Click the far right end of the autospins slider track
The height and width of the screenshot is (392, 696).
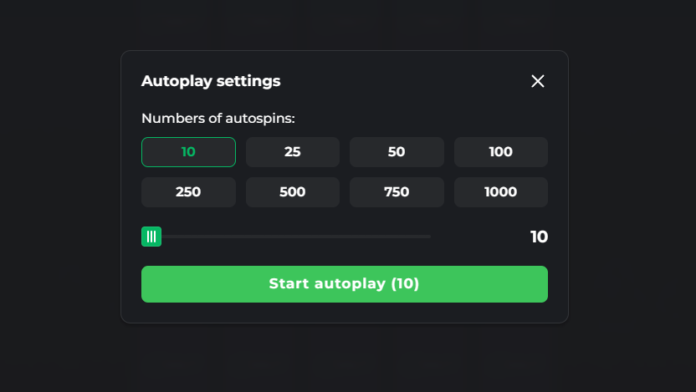pos(428,237)
